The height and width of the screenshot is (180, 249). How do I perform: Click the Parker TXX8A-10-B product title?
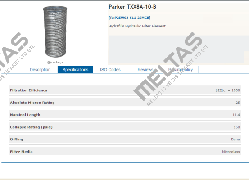click(x=132, y=7)
